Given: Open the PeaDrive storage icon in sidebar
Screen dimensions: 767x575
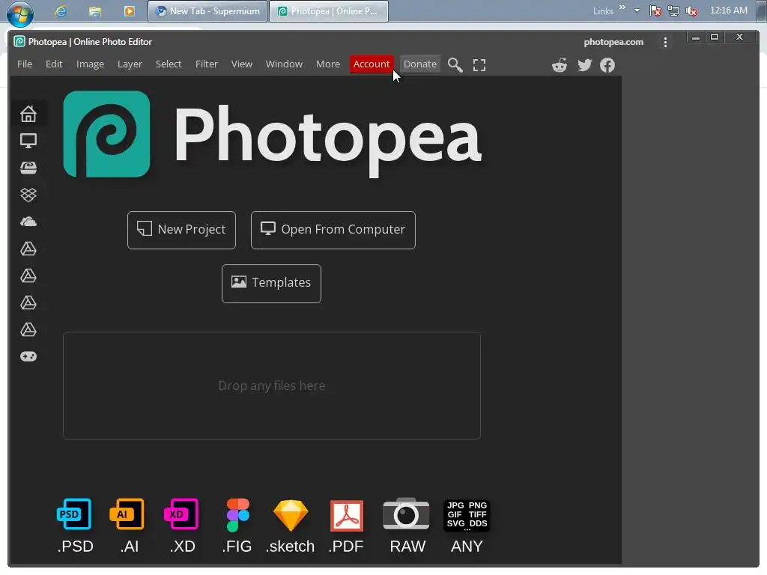Looking at the screenshot, I should [28, 168].
